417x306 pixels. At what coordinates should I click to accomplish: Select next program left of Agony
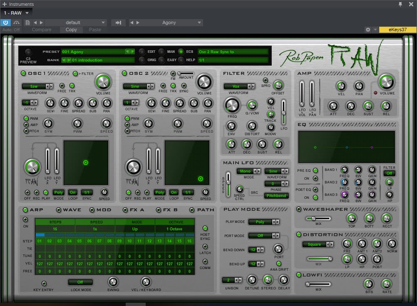[138, 22]
